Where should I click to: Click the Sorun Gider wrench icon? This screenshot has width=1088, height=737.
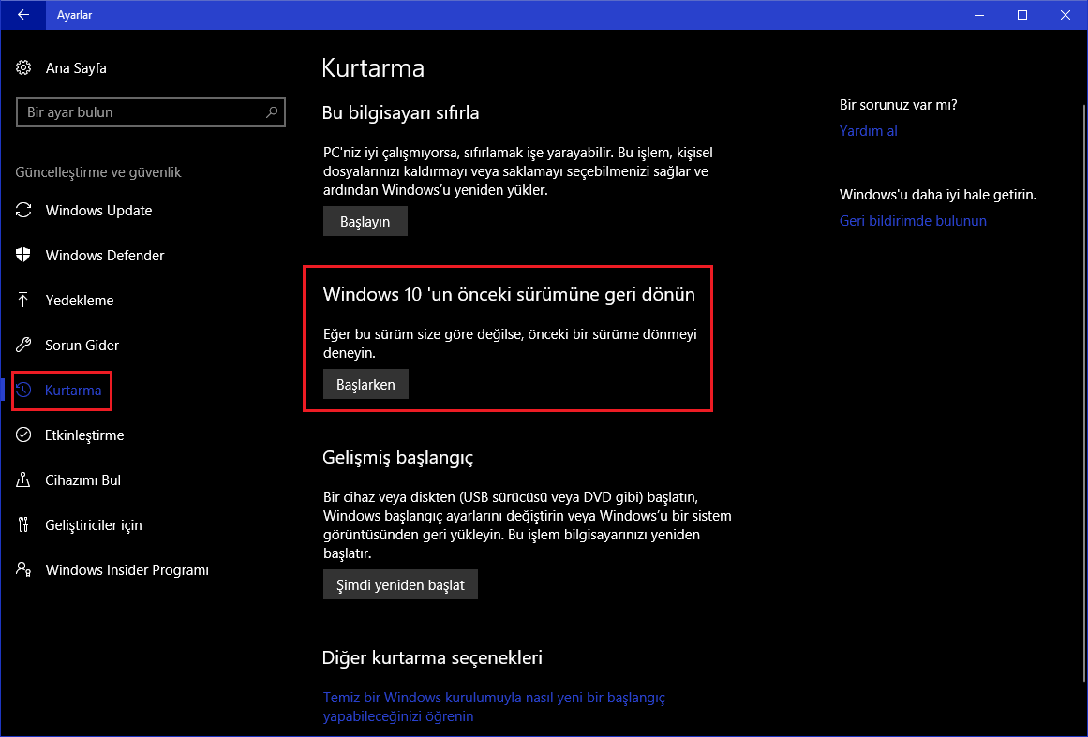[x=23, y=346]
